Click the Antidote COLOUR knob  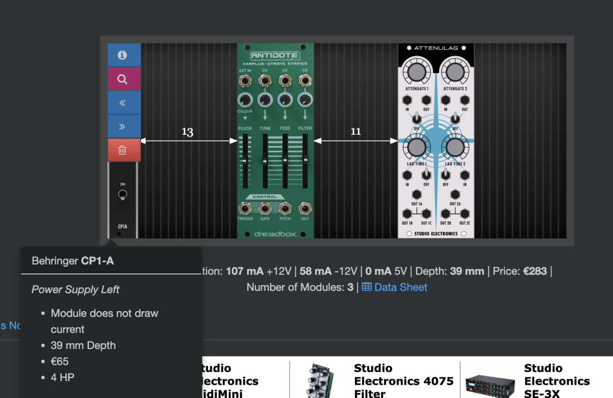pyautogui.click(x=245, y=100)
